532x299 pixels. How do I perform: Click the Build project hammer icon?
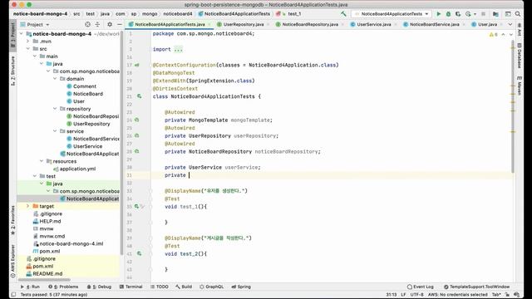click(343, 14)
